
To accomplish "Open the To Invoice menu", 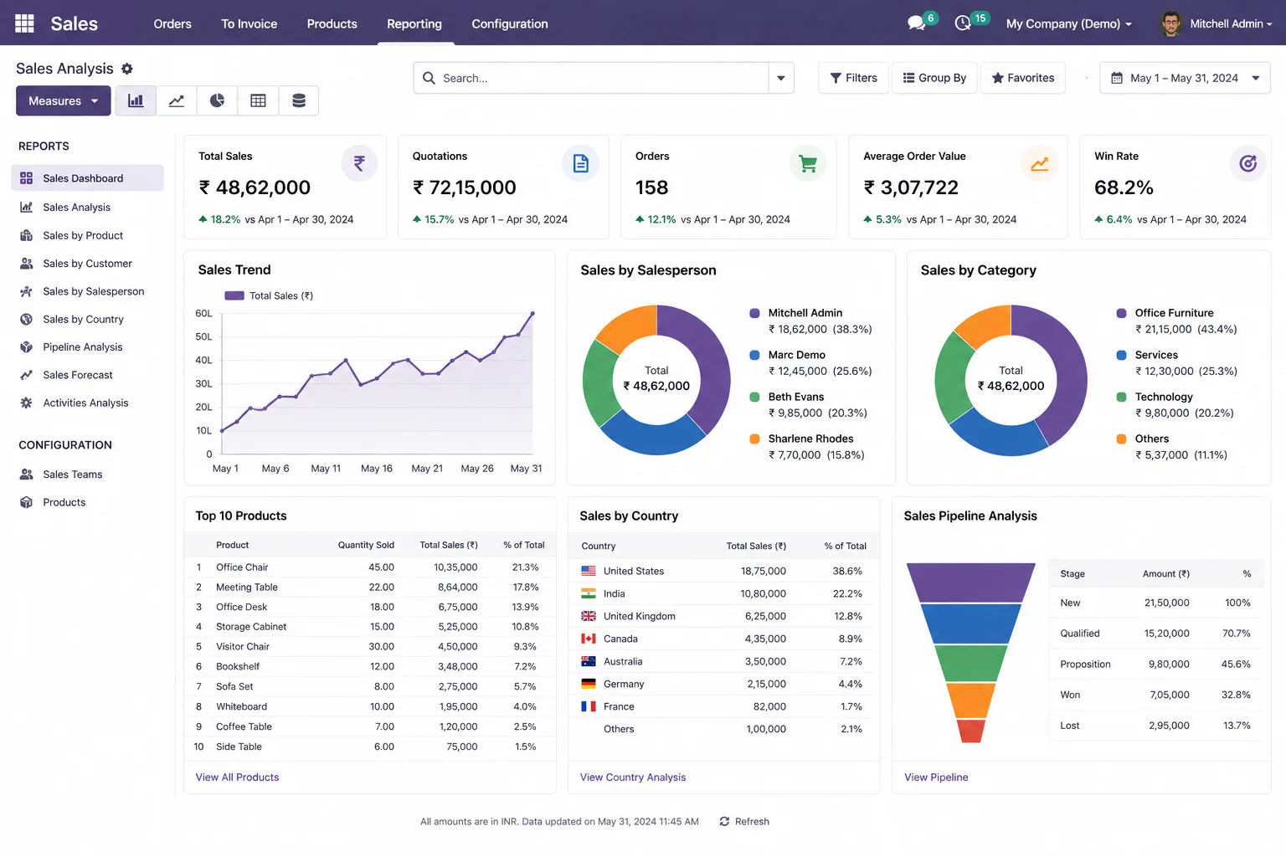I will [249, 23].
